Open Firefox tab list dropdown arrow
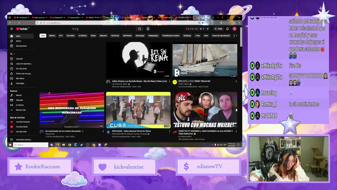 218,18
